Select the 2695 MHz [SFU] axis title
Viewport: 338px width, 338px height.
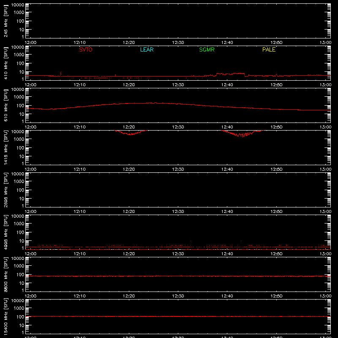coord(5,190)
